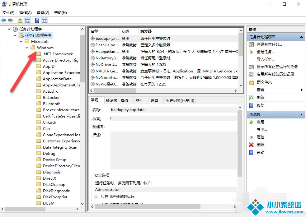Select the NvNodeLa task row
Screen dimensions: 306x217
(164, 78)
